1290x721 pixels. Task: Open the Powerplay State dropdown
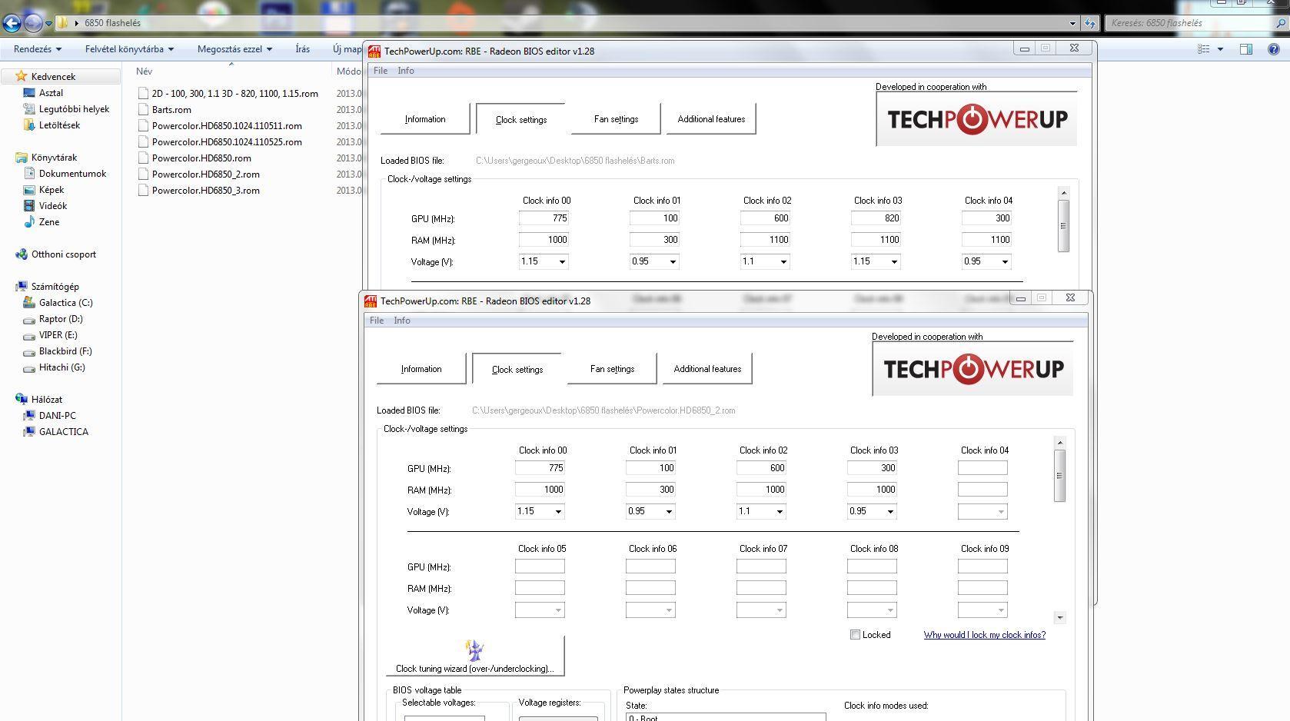click(726, 717)
